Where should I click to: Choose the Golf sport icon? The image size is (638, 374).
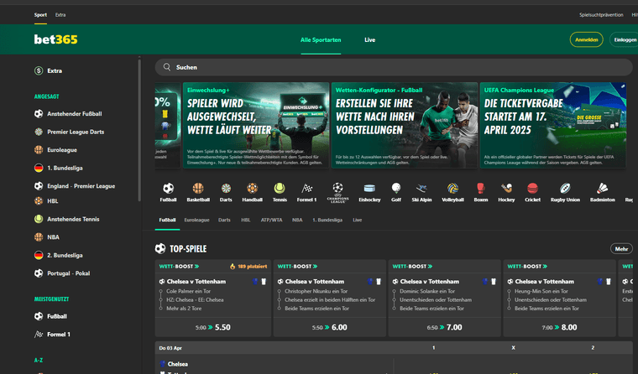click(x=396, y=189)
